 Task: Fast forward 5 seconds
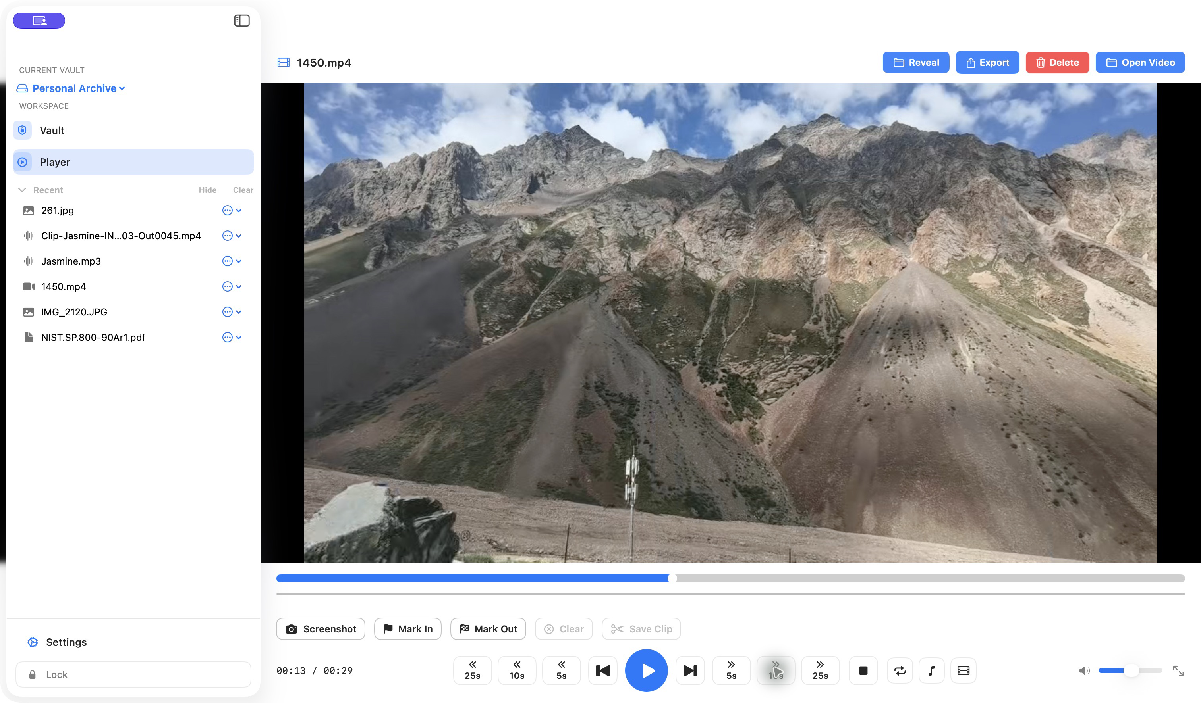731,670
